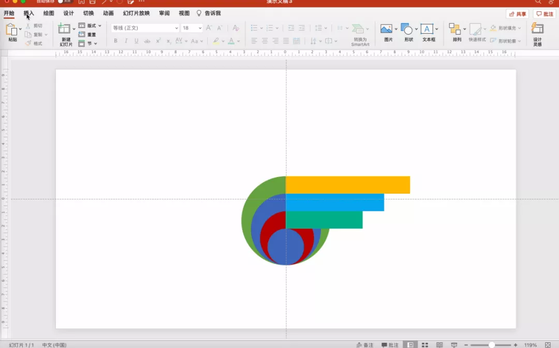Click the Reset (重置) slide icon
This screenshot has height=348, width=559.
82,35
